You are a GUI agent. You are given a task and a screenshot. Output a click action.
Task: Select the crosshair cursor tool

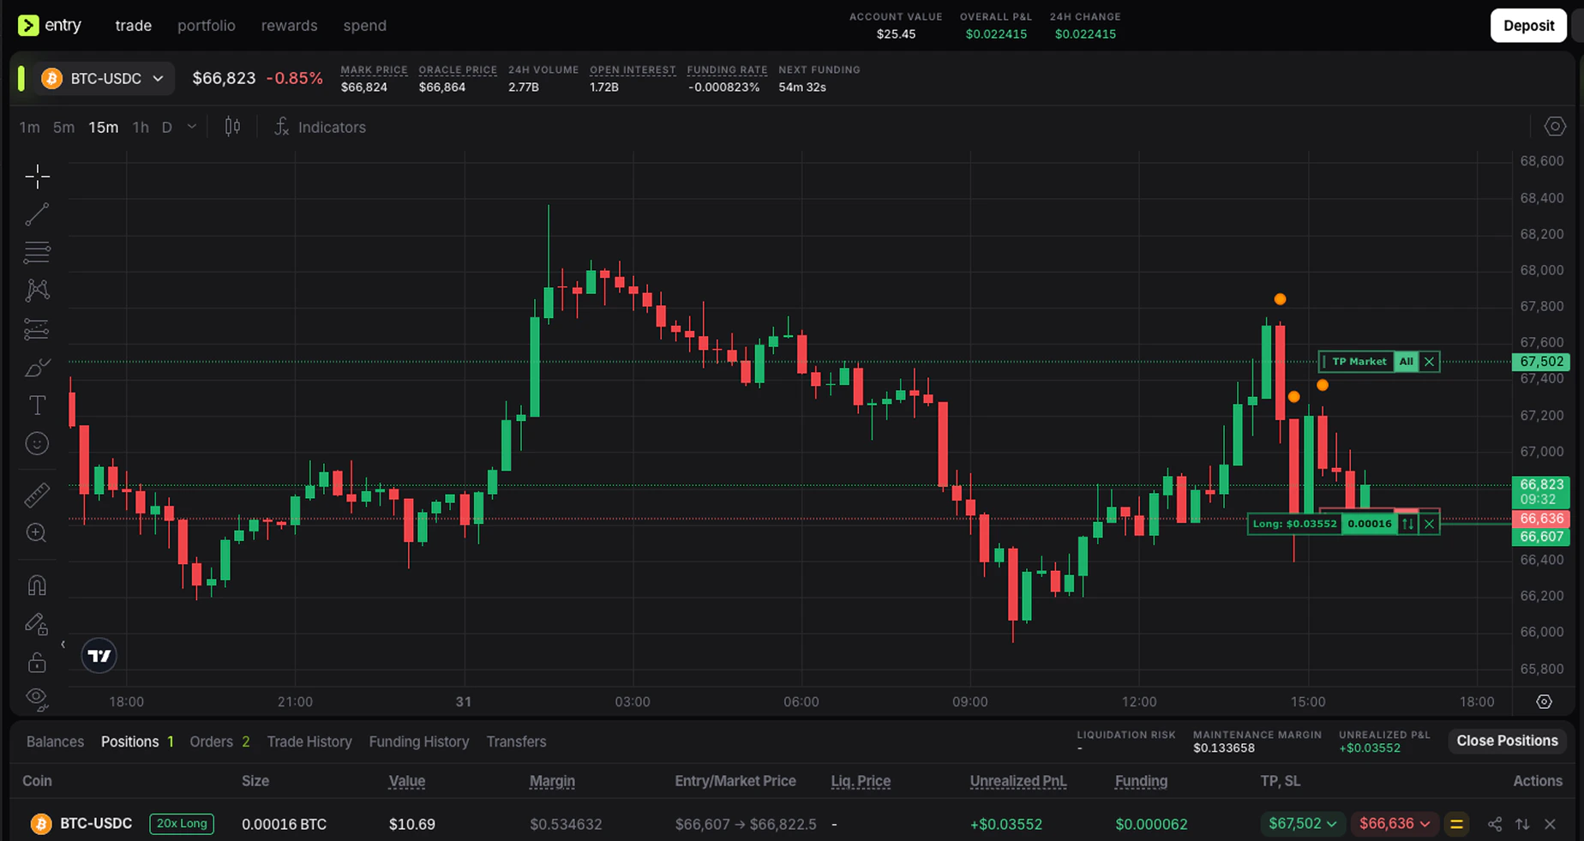[37, 177]
